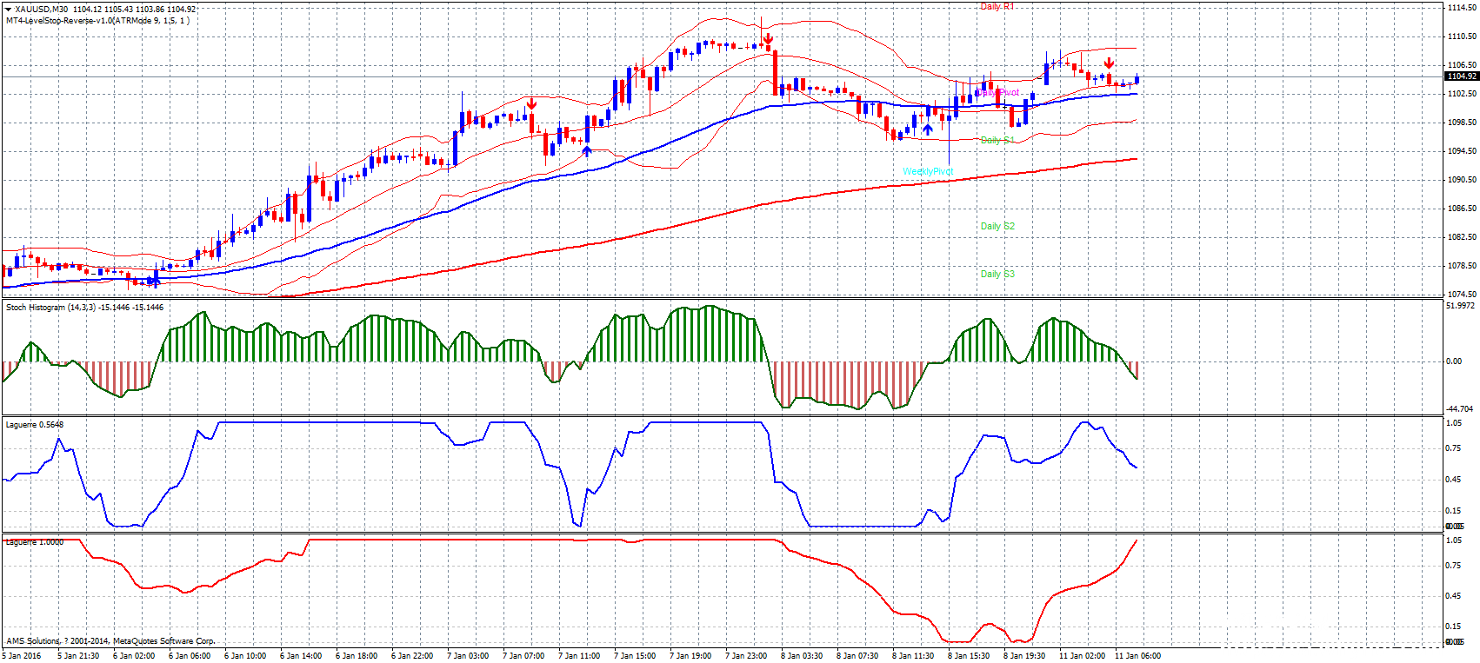This screenshot has width=1480, height=663.
Task: Click the blue buy arrow near 6 Jan 02:00
Action: 155,280
